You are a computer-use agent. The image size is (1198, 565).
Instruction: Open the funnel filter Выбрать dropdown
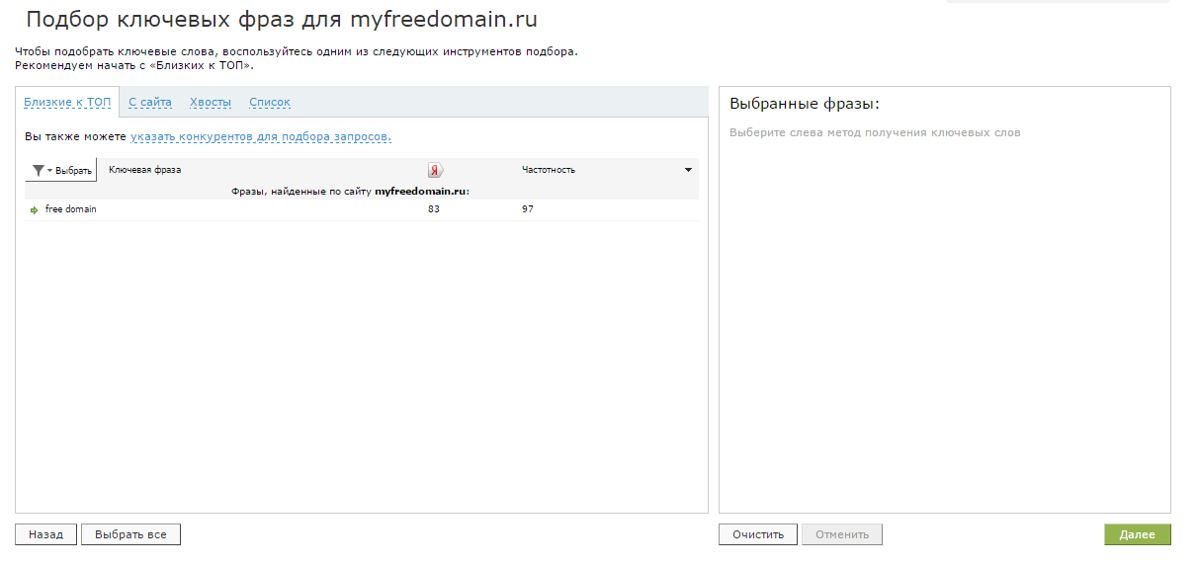pos(61,170)
